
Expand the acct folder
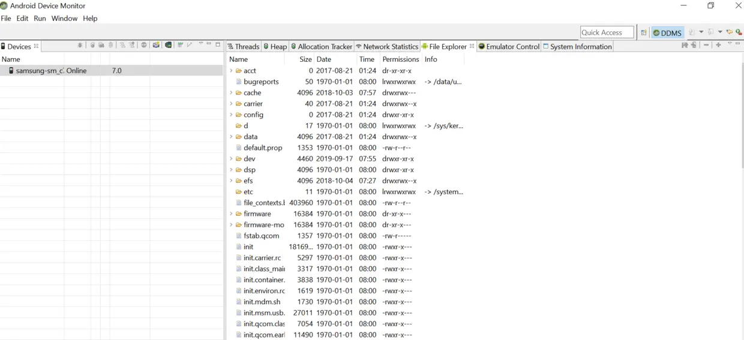tap(232, 71)
